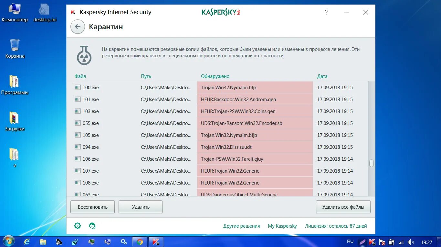Open the support agent face icon

(92, 226)
